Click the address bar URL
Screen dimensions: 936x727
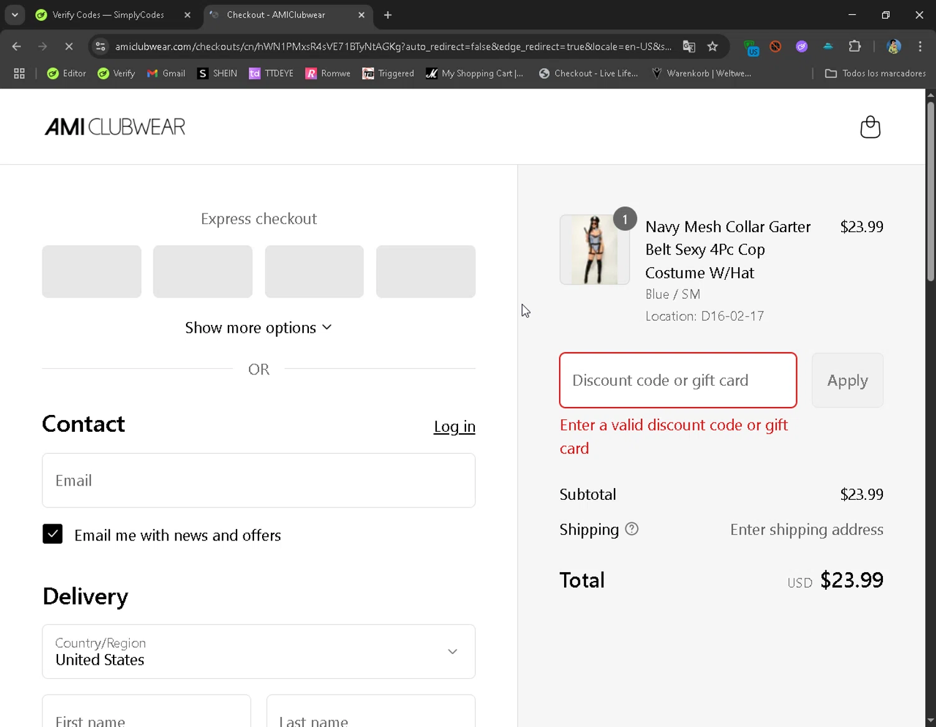pyautogui.click(x=393, y=46)
